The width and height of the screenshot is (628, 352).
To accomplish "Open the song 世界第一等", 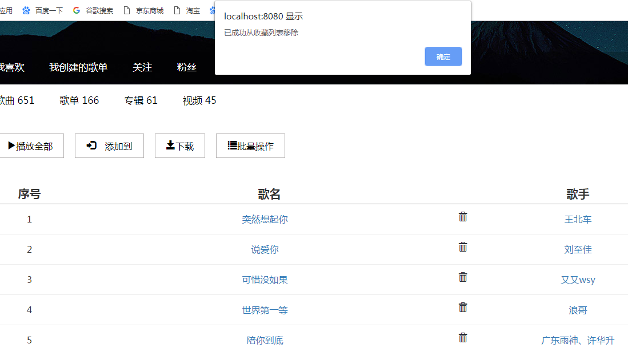I will pos(265,310).
